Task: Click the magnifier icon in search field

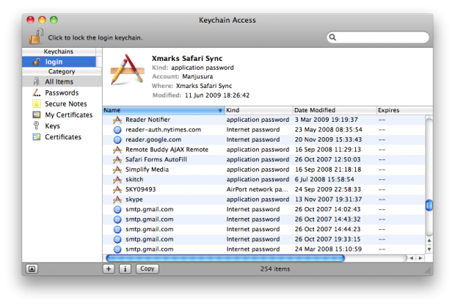Action: (332, 37)
